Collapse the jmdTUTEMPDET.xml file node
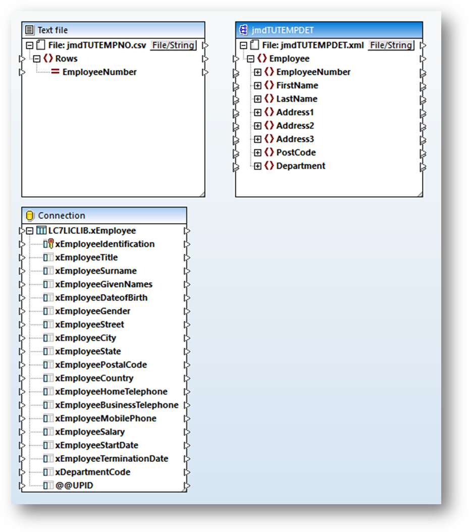Image resolution: width=469 pixels, height=532 pixels. pos(244,45)
